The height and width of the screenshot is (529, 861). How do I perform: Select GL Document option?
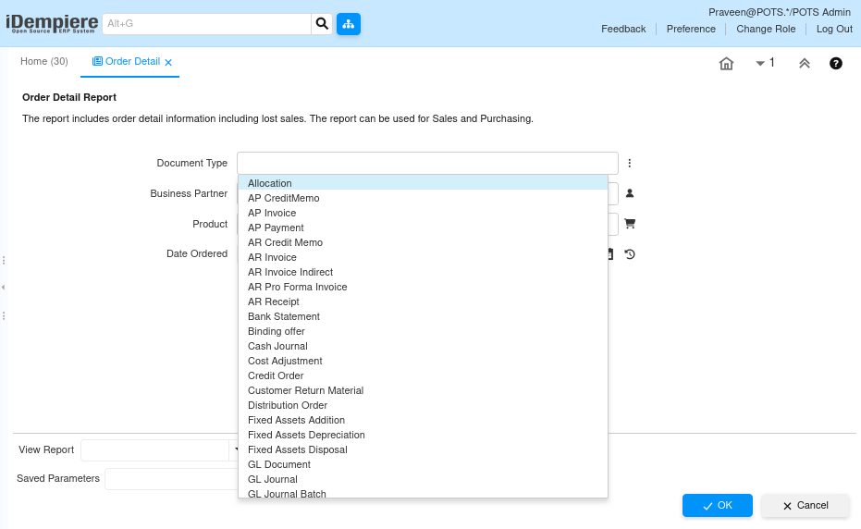423,465
